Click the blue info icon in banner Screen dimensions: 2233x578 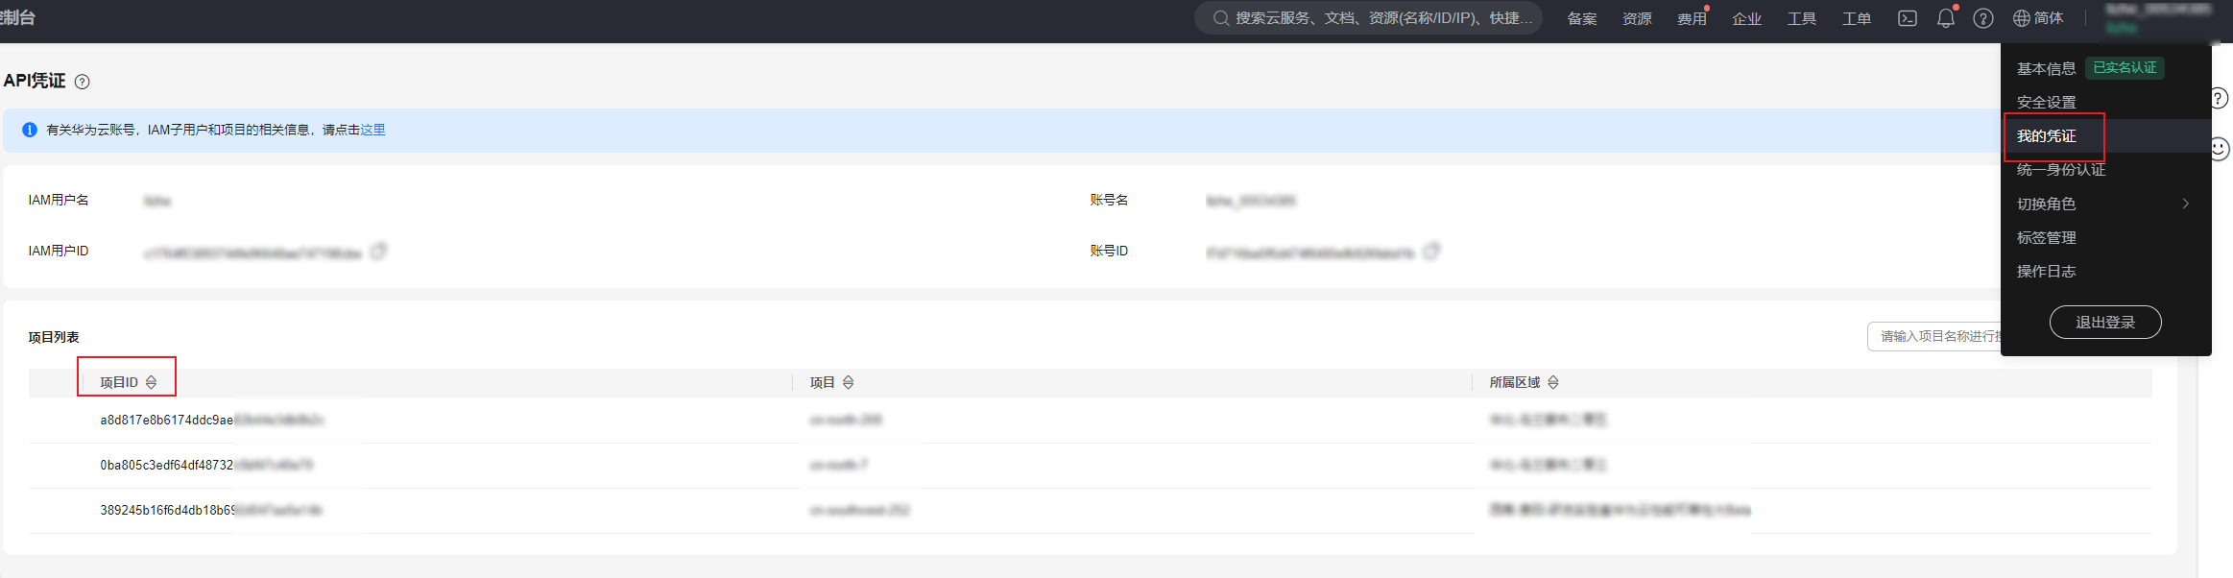30,130
